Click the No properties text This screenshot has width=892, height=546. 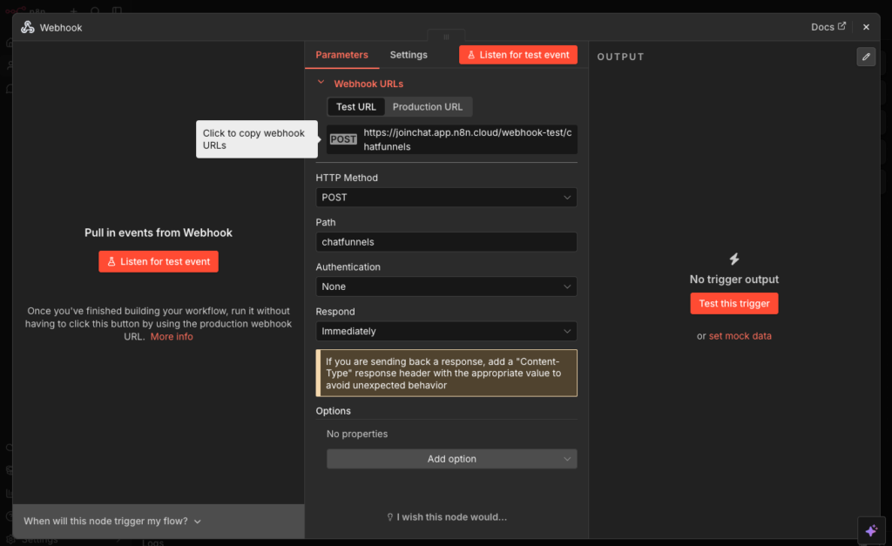pyautogui.click(x=356, y=434)
